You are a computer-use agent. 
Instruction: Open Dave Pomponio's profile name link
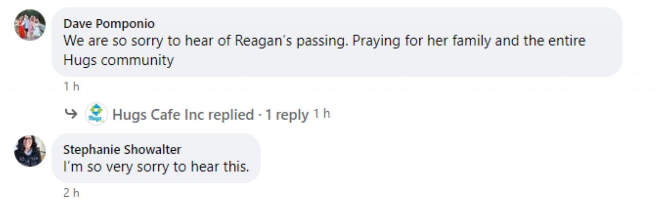tap(109, 23)
